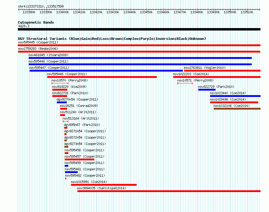Select the nsv822729 (Park2010) blue bar
Viewport: 269px width, 212px height.
207,90
